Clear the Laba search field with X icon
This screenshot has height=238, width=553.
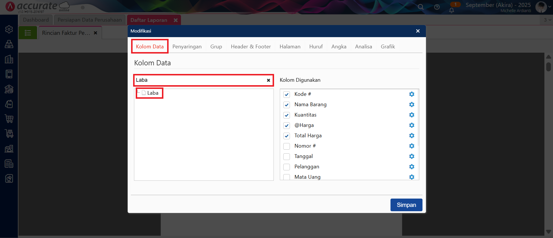click(268, 80)
